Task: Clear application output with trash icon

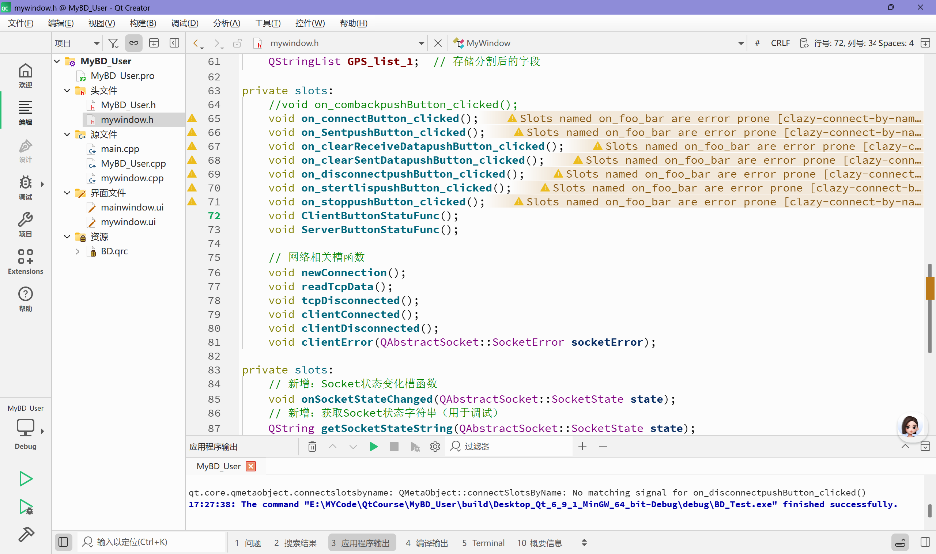Action: pos(312,447)
